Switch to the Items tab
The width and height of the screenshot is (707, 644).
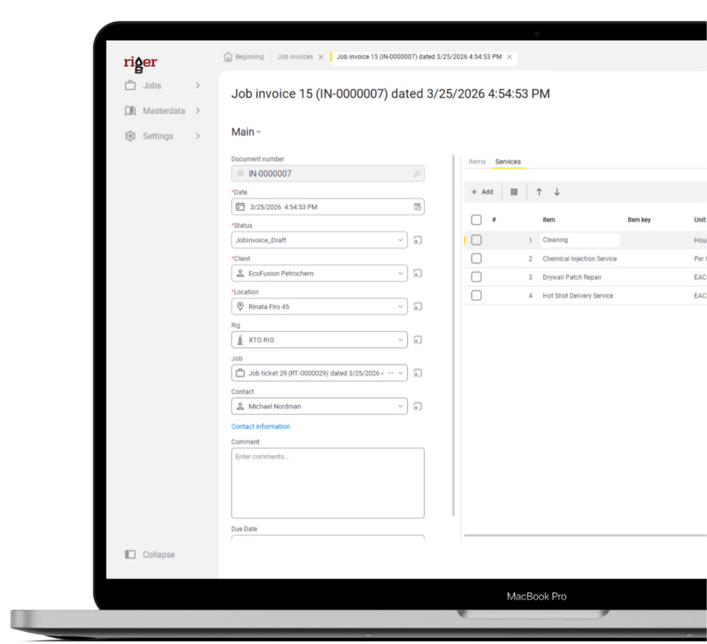[x=476, y=162]
